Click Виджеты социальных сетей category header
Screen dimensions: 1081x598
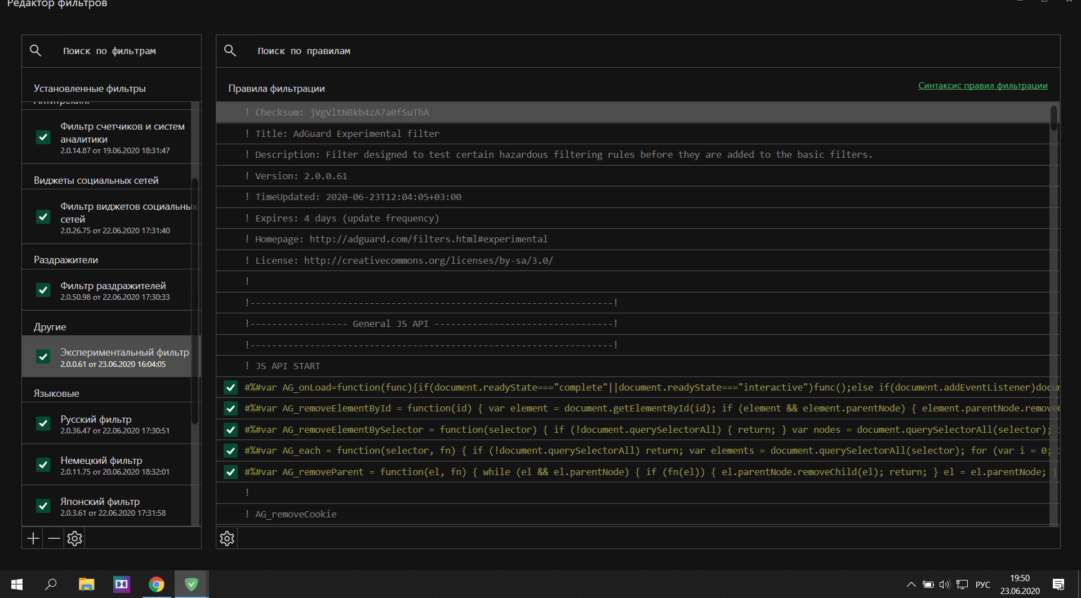96,180
